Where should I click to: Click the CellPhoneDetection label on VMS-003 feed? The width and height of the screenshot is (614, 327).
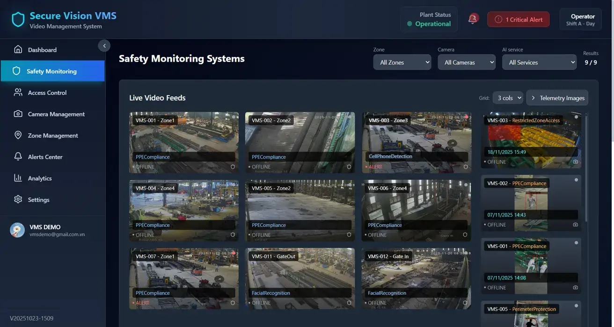(x=391, y=156)
